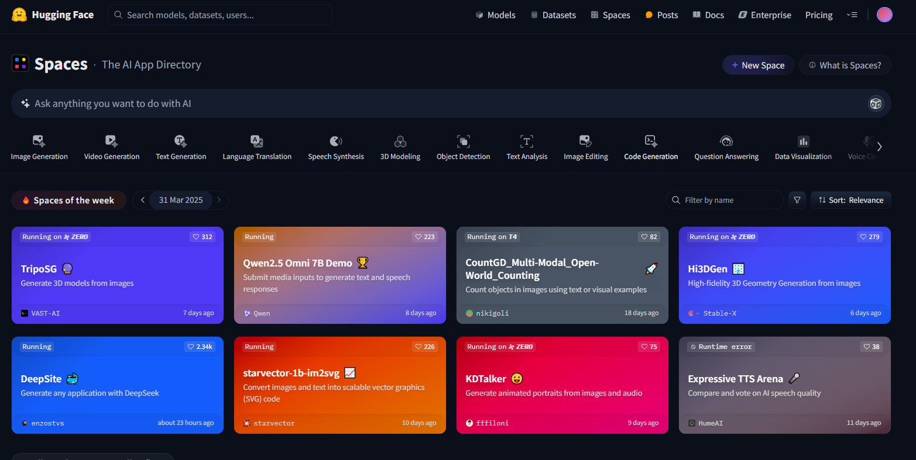Like the CountGD space (82 hearts)
916x460 pixels.
(x=649, y=237)
